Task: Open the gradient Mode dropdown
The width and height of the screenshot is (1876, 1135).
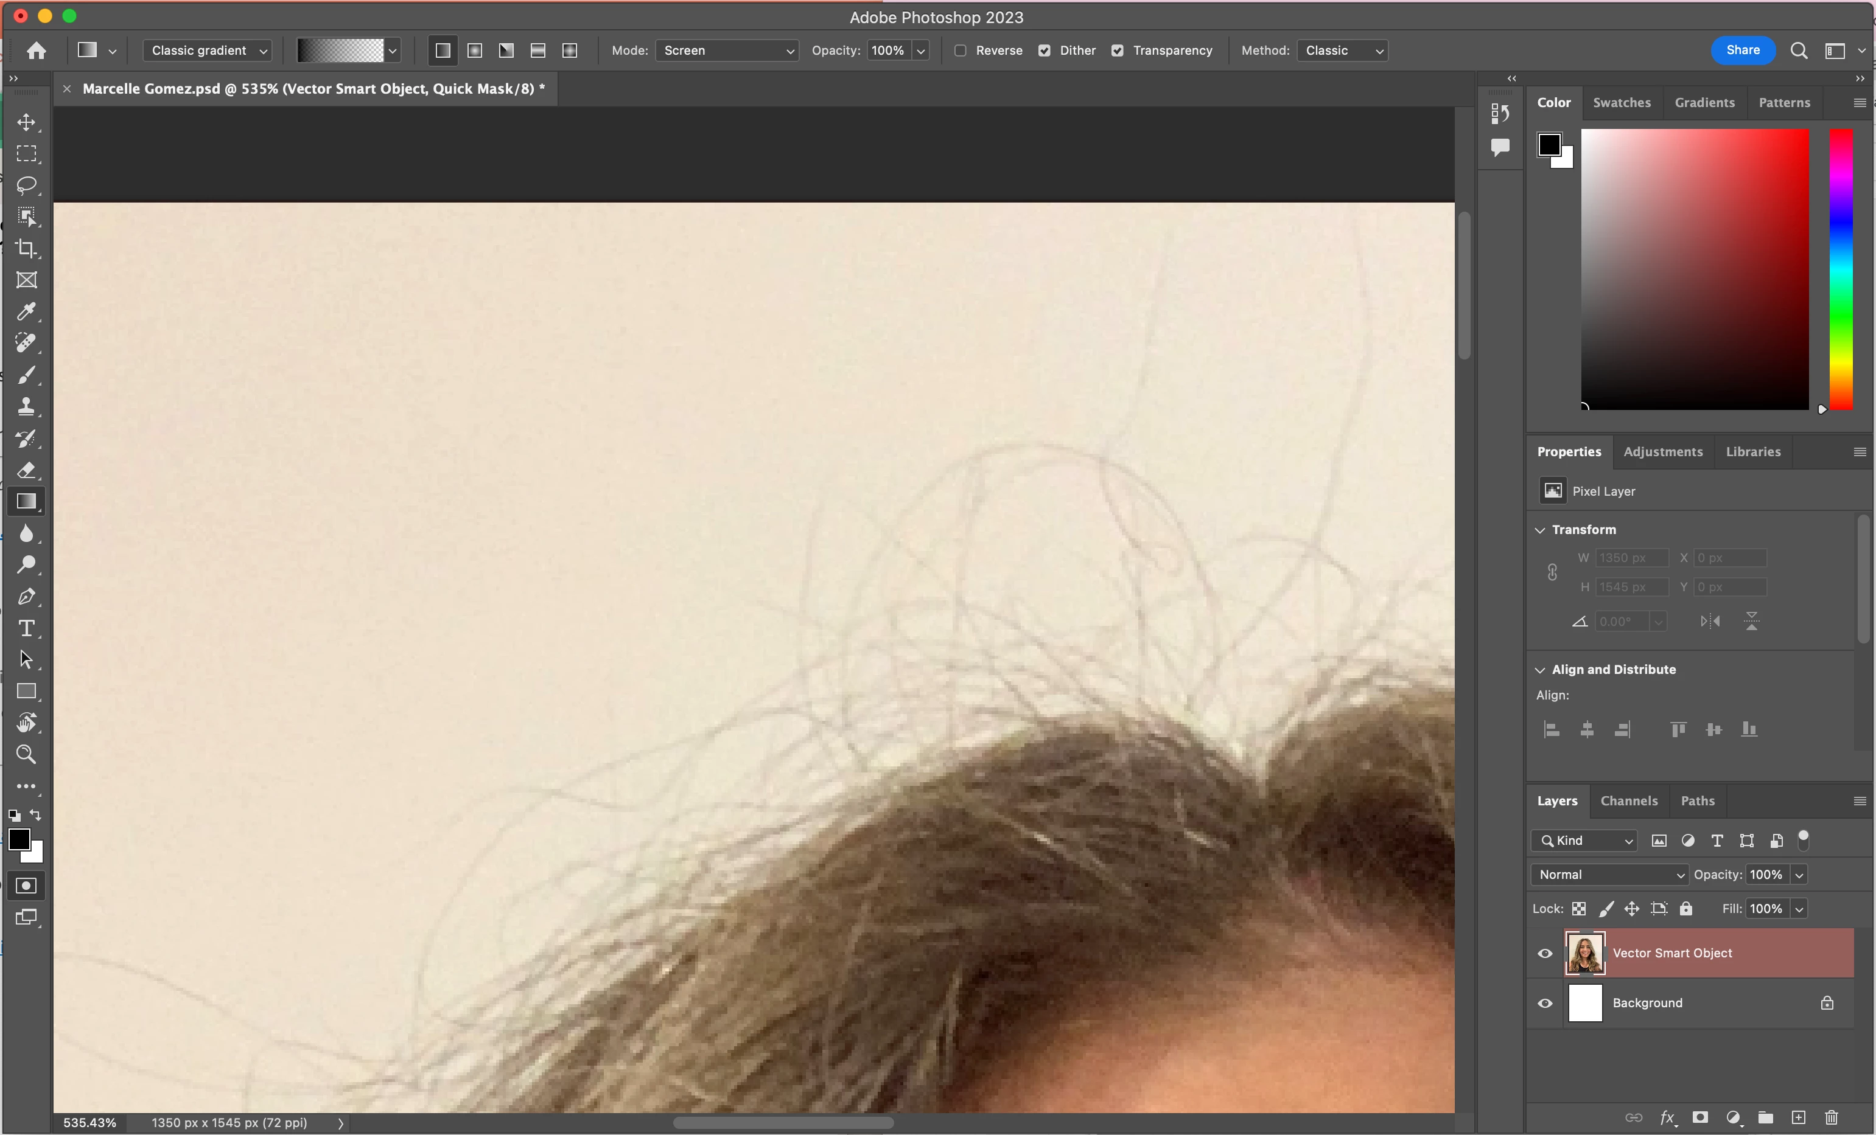Action: click(x=727, y=50)
